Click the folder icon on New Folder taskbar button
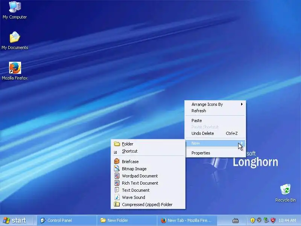Viewport: 301px width, 226px height. [x=103, y=220]
